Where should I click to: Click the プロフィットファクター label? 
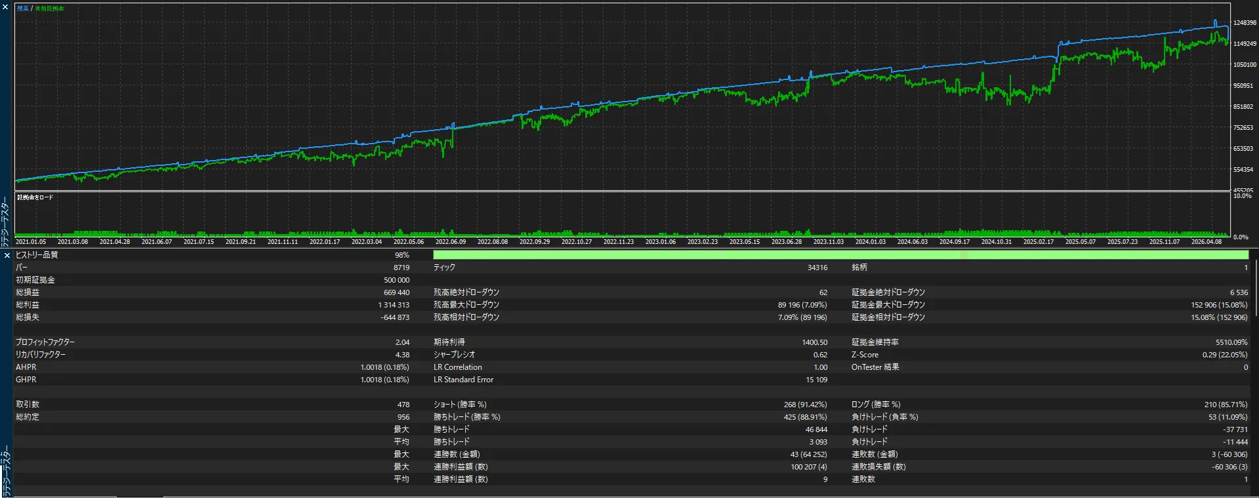click(x=45, y=342)
